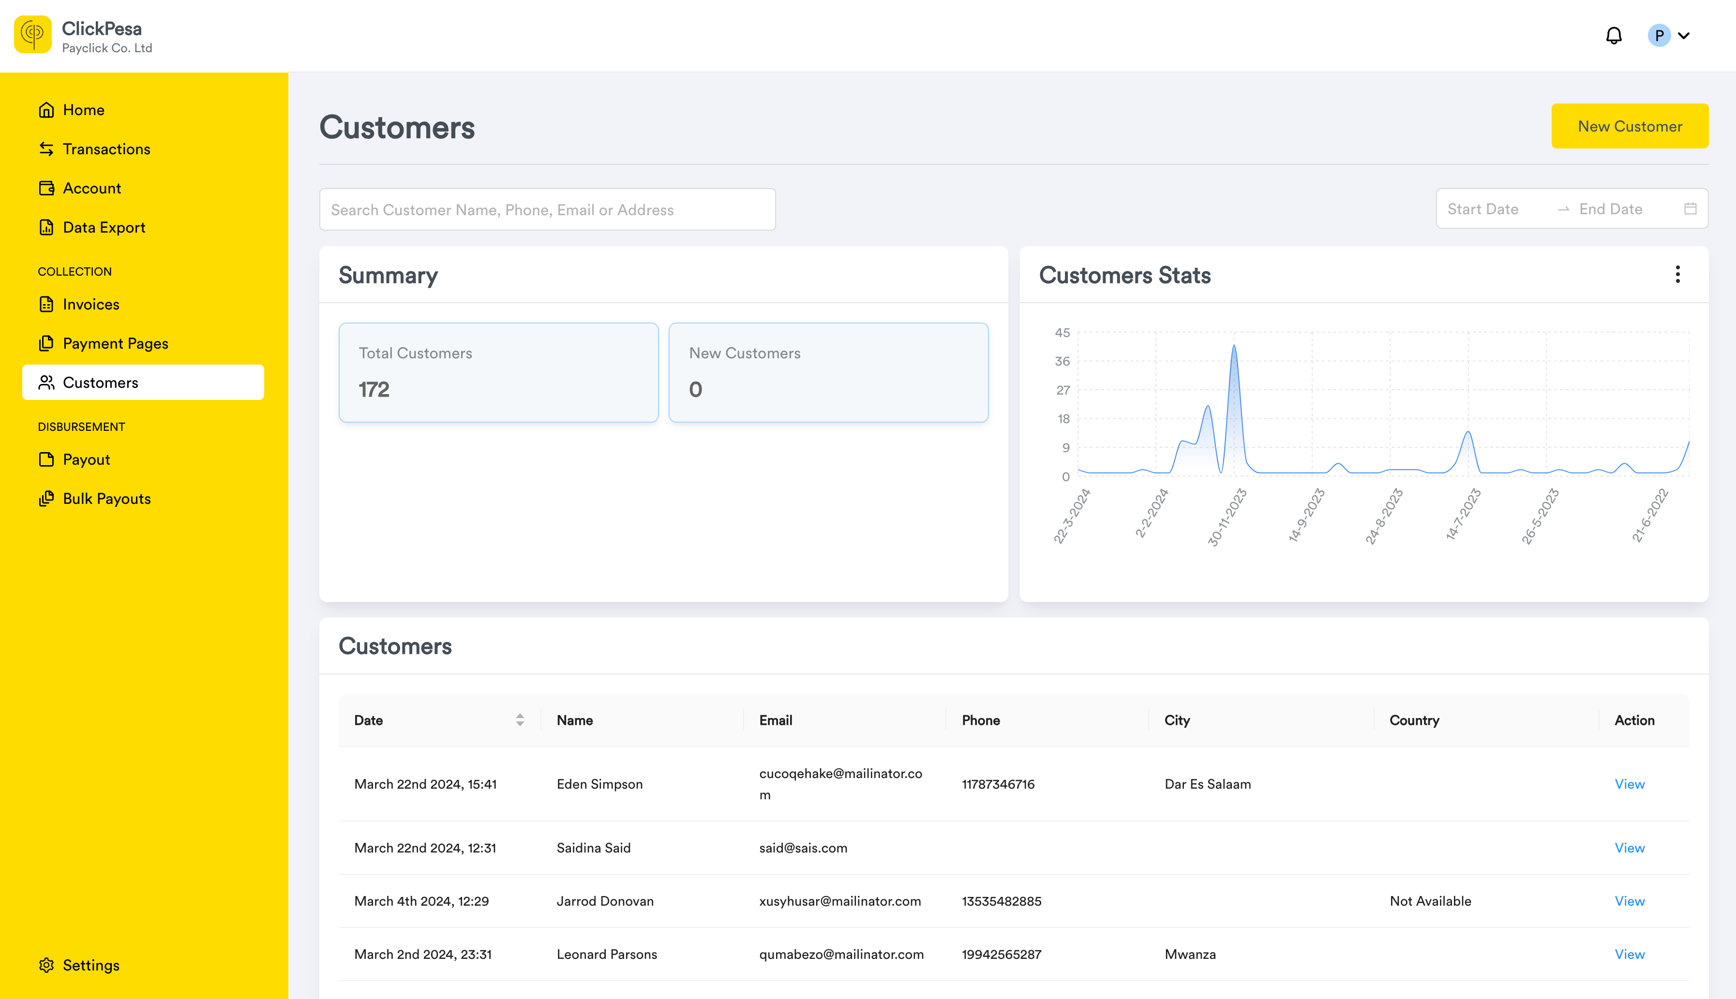Click the Customers people icon
Screen dimensions: 1736x999
coord(46,382)
